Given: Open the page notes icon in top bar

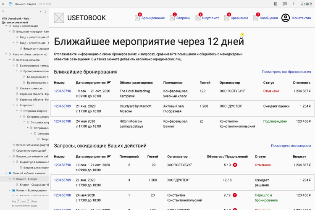Looking at the screenshot, I should pyautogui.click(x=276, y=4).
